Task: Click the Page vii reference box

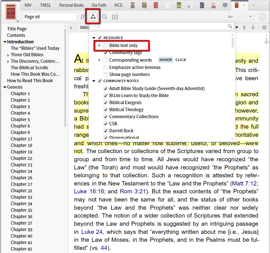Action: [x=49, y=17]
